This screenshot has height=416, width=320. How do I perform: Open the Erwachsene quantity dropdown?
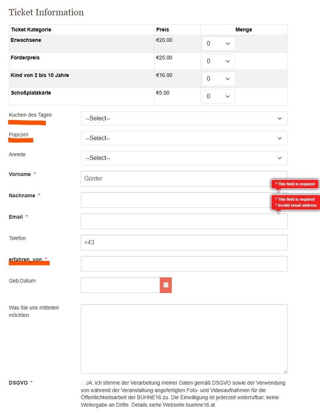click(x=218, y=44)
